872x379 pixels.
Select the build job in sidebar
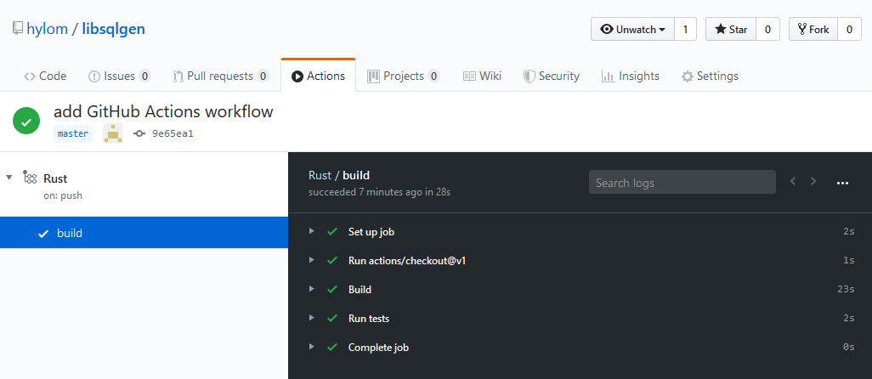point(144,233)
